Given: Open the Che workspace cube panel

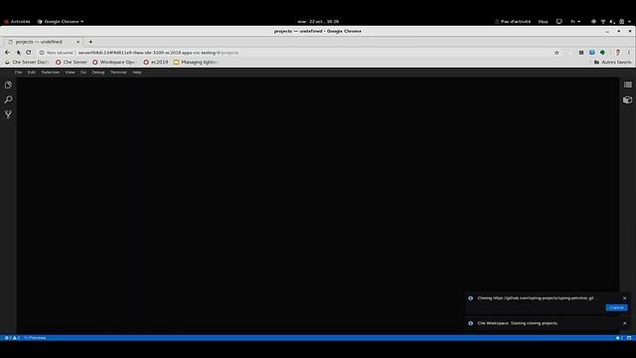Looking at the screenshot, I should [x=627, y=99].
